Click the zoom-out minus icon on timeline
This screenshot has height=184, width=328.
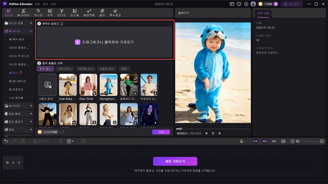click(292, 141)
